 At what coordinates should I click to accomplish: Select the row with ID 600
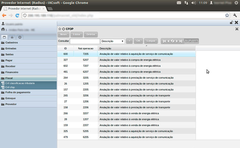coord(127,54)
